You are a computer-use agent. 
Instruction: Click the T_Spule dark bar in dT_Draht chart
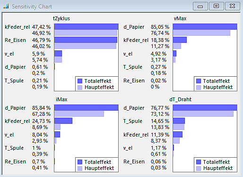[x=179, y=121]
